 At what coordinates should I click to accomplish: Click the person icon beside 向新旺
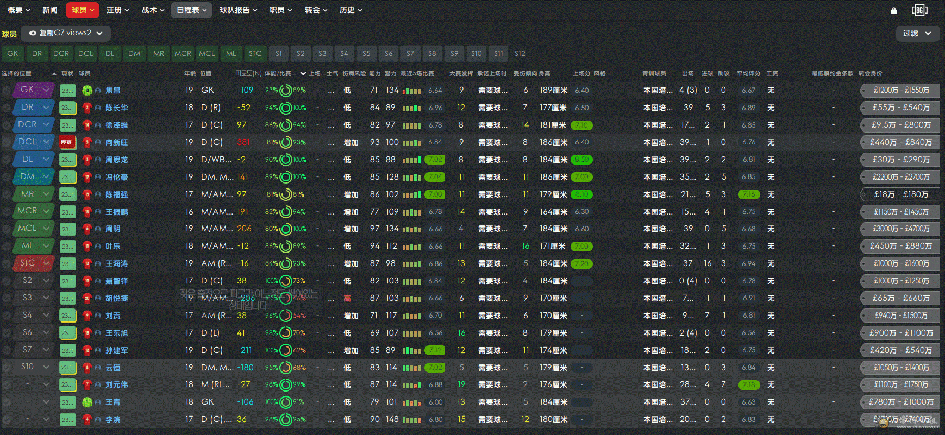[x=98, y=143]
